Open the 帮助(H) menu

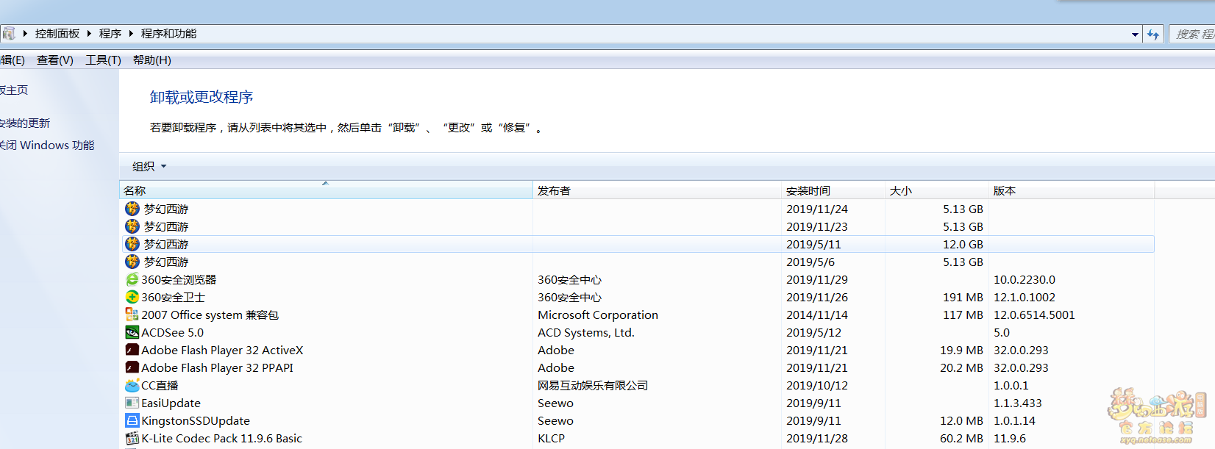(x=152, y=60)
